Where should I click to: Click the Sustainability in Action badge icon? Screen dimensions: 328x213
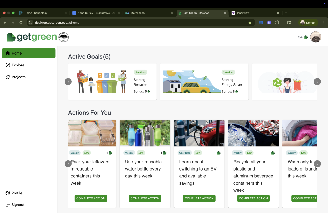pyautogui.click(x=64, y=37)
